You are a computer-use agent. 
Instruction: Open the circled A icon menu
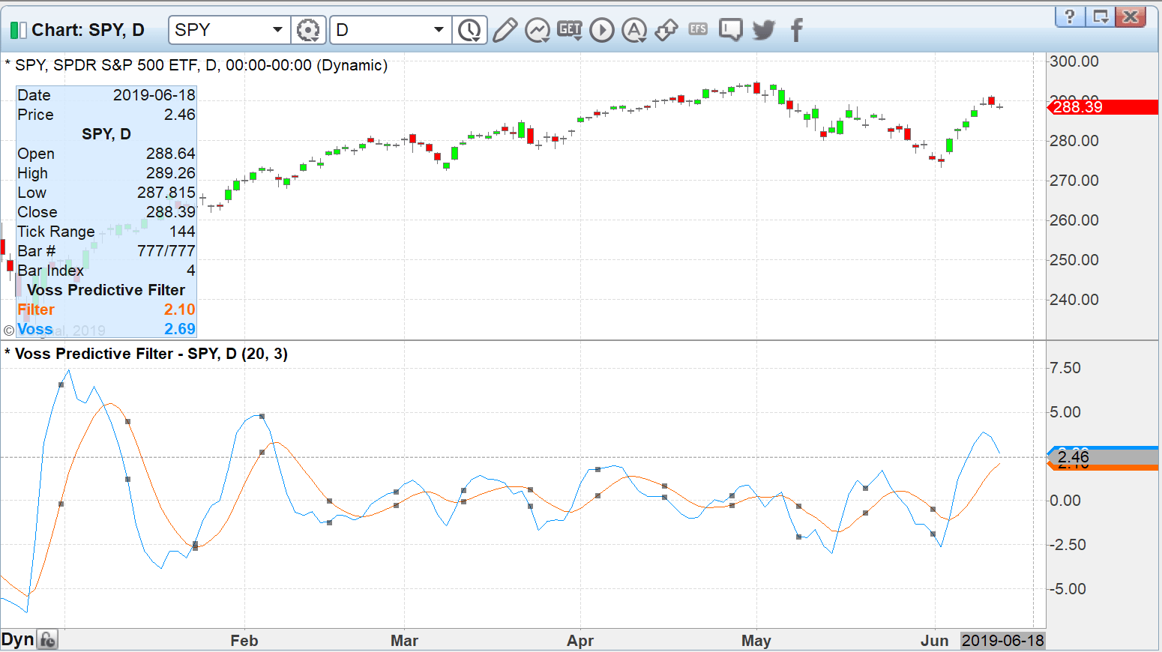634,30
